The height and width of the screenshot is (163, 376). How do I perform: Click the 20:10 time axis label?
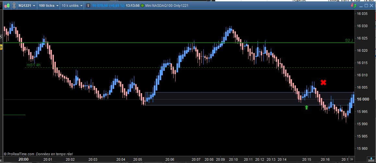(233, 159)
